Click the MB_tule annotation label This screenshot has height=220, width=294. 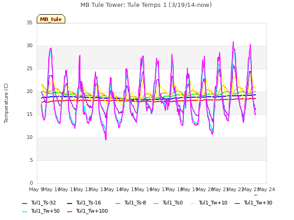pyautogui.click(x=51, y=19)
